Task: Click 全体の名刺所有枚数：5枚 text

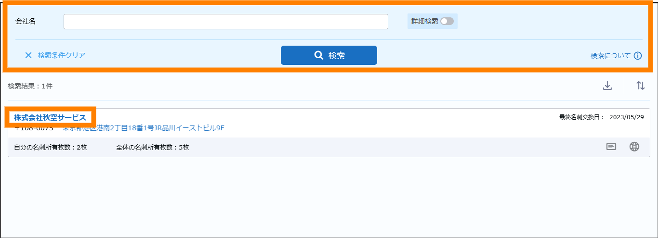Action: [x=152, y=147]
